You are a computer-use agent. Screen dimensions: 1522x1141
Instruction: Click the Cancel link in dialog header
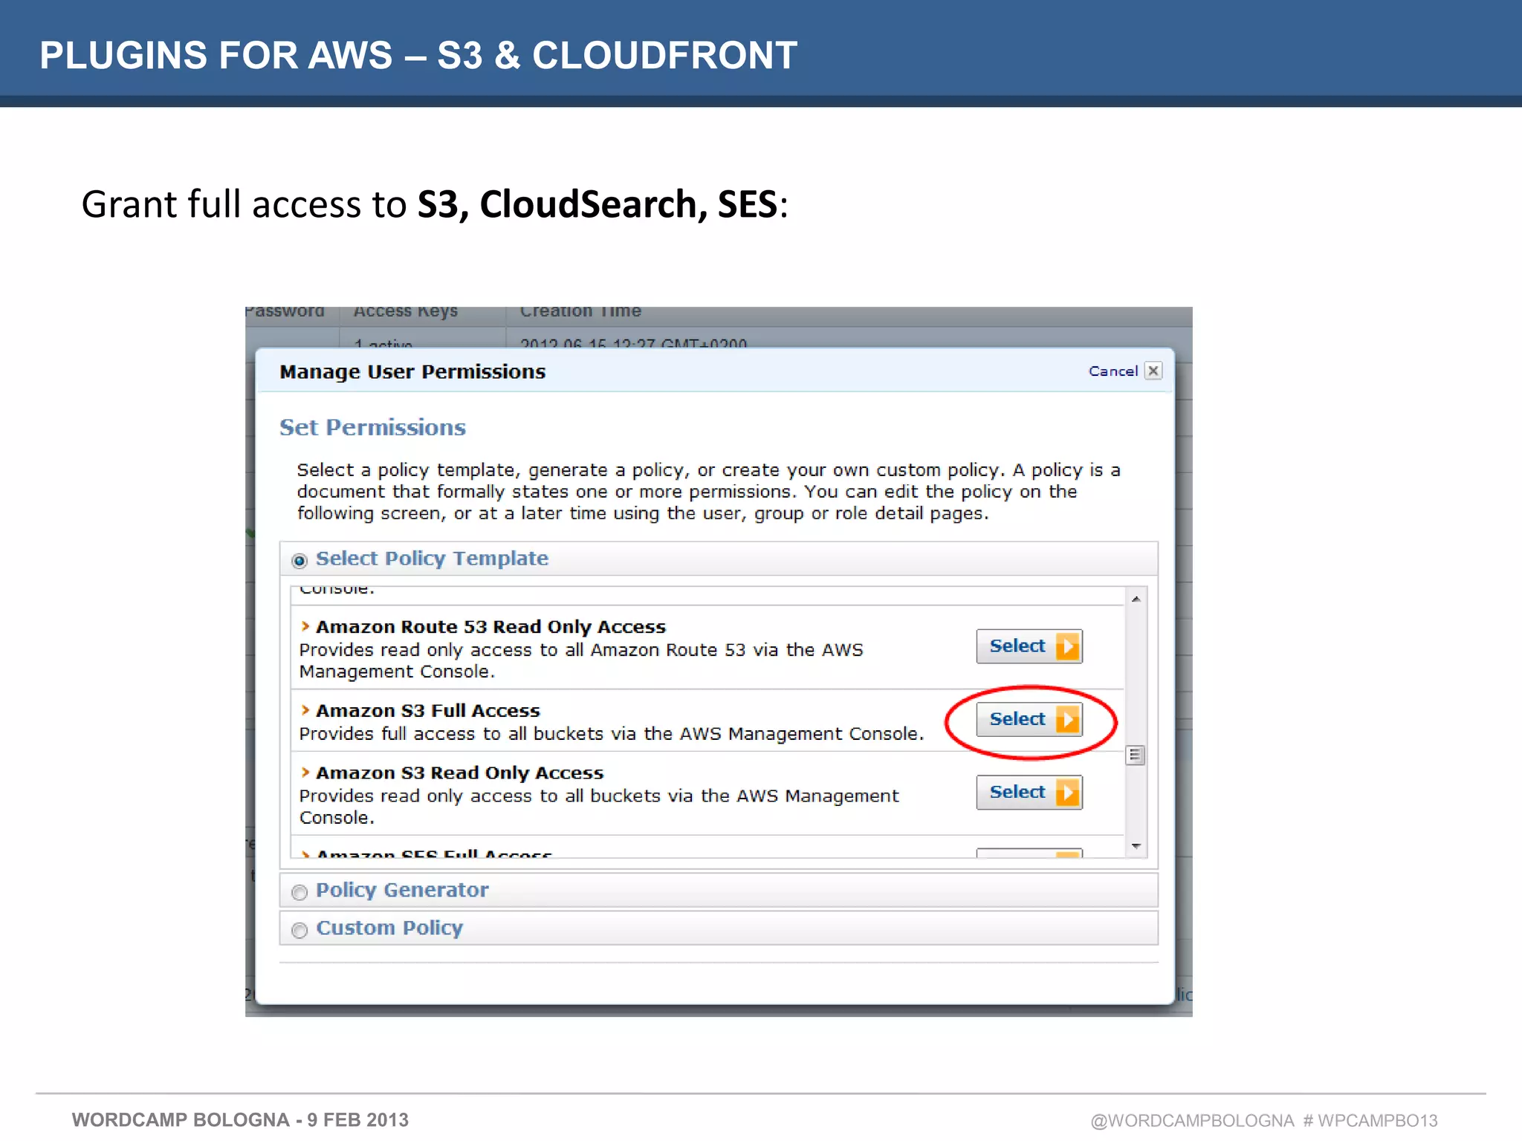[1113, 371]
